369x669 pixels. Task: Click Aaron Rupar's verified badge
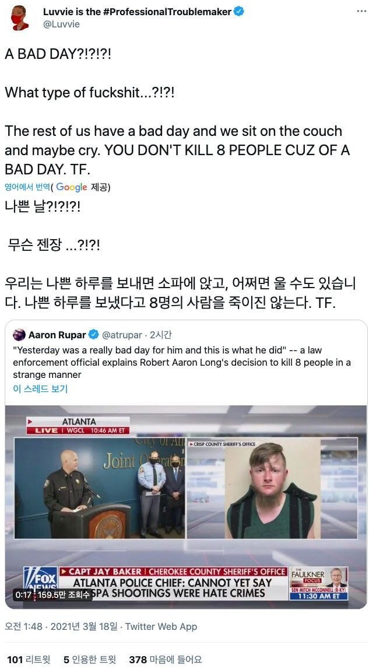93,335
